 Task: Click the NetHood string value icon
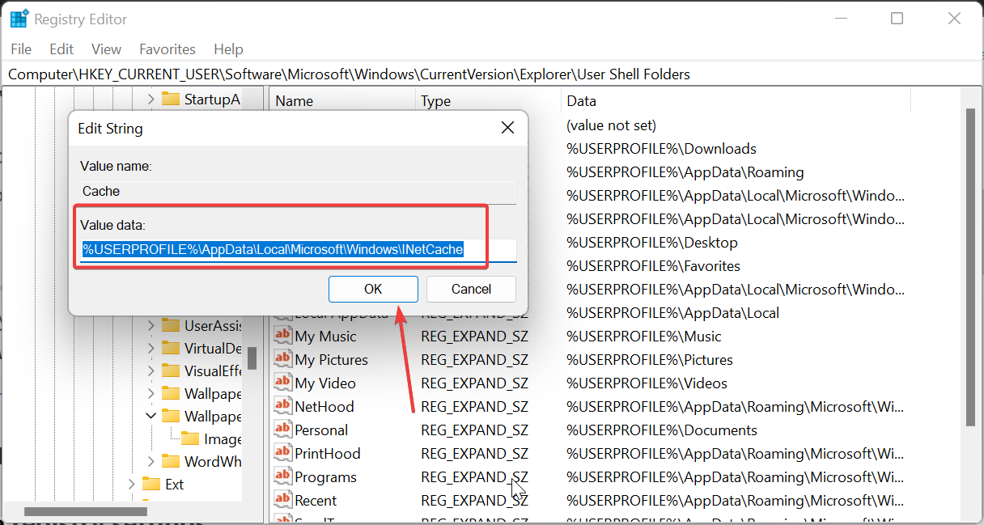[x=282, y=406]
